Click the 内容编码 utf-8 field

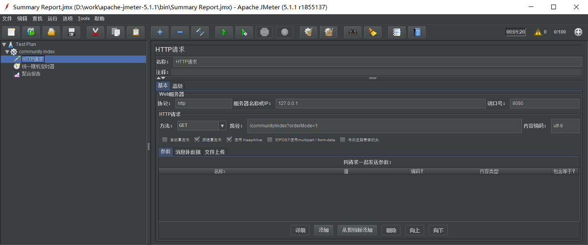tap(565, 125)
